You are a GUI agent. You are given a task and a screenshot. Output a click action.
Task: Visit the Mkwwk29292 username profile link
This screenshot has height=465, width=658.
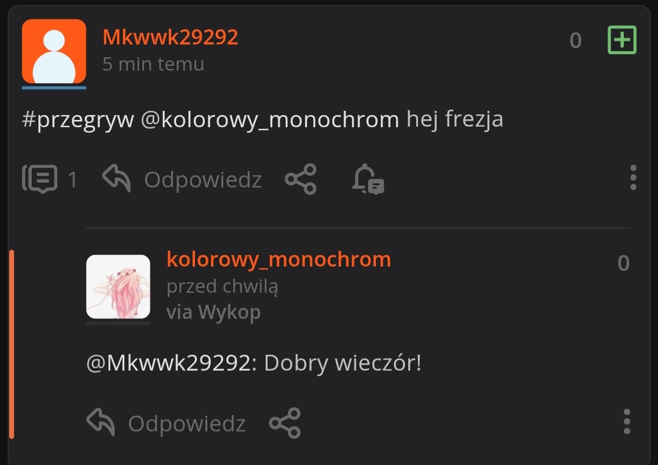171,37
